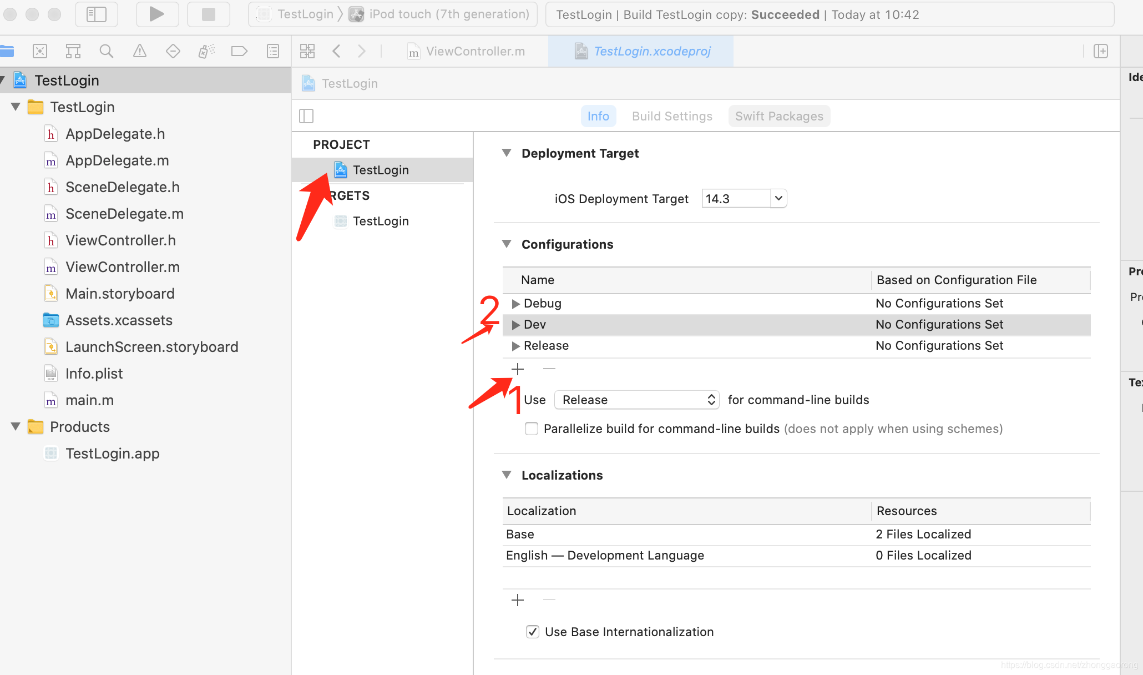Switch to the Build Settings tab

[672, 116]
